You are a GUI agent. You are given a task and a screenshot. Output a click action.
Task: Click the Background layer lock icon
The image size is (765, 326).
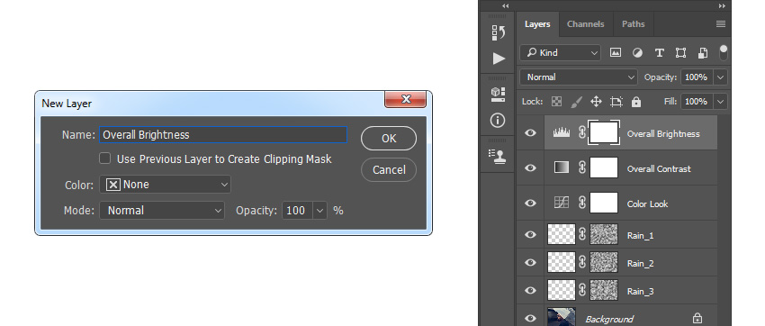pos(697,318)
